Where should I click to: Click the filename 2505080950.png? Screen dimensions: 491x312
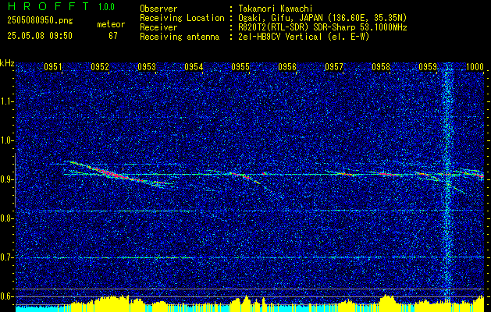(40, 21)
